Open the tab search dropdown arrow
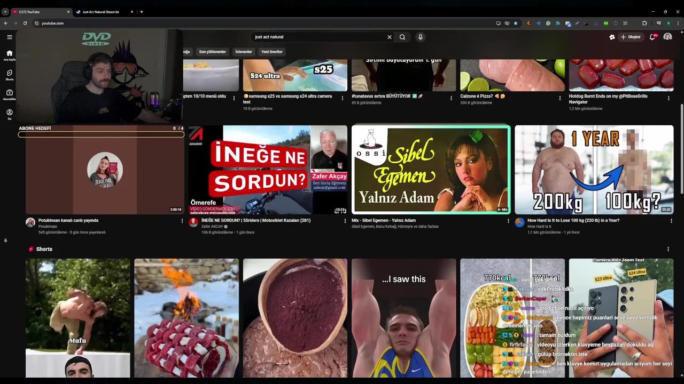The height and width of the screenshot is (384, 684). pos(5,12)
